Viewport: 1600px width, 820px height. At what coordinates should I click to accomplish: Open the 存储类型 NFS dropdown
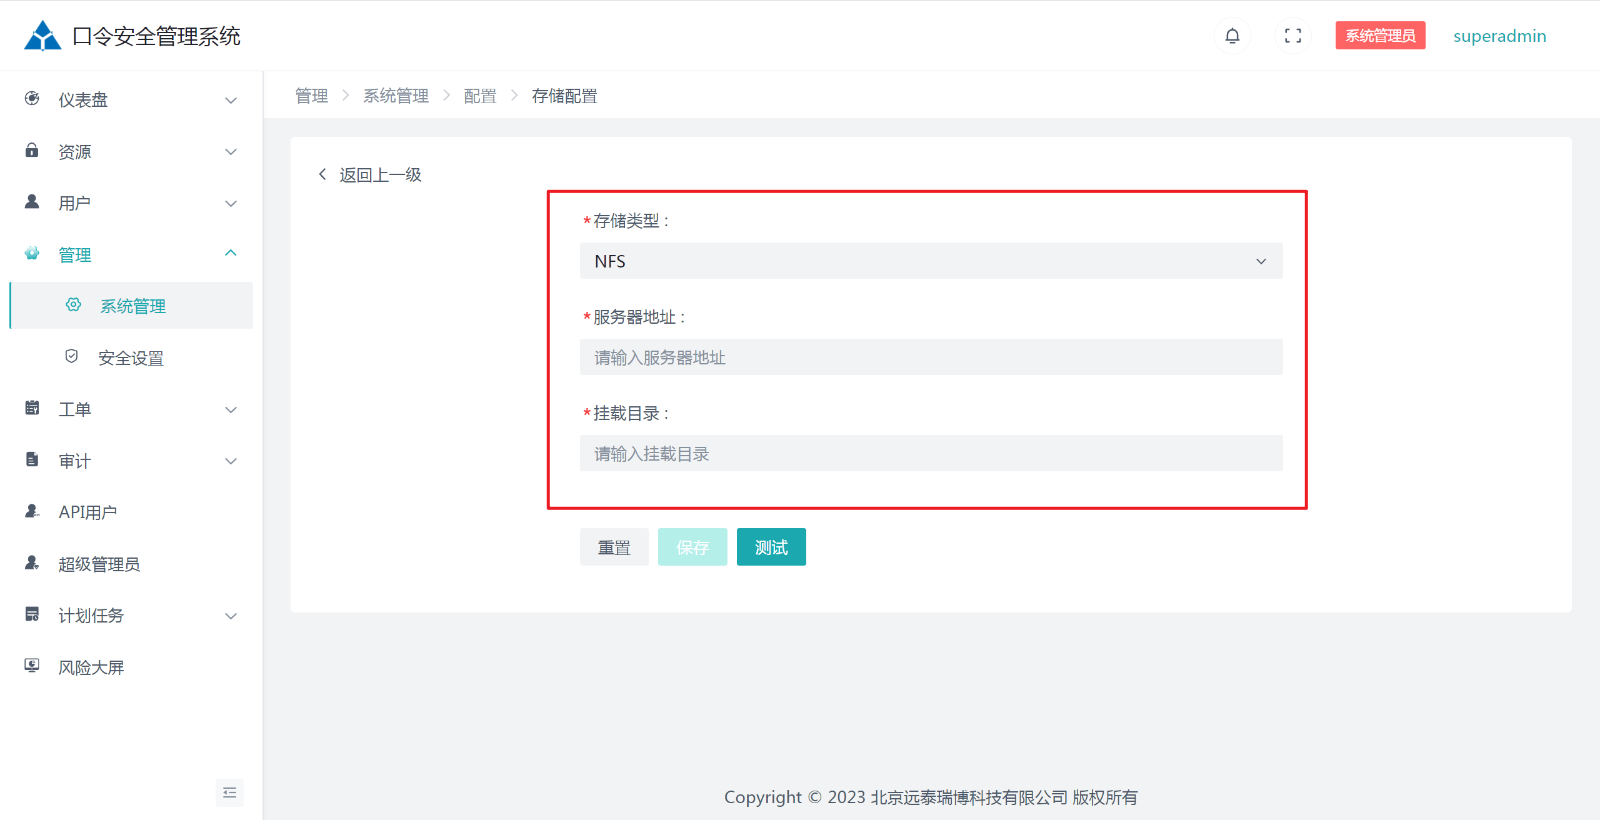(x=931, y=261)
